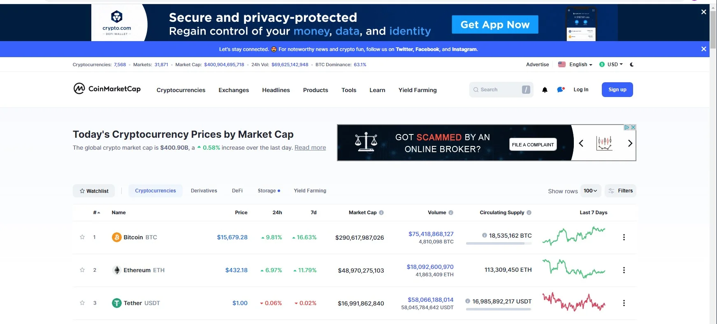Screen dimensions: 717x324
Task: Star Bitcoin to add to watchlist
Action: (82, 237)
